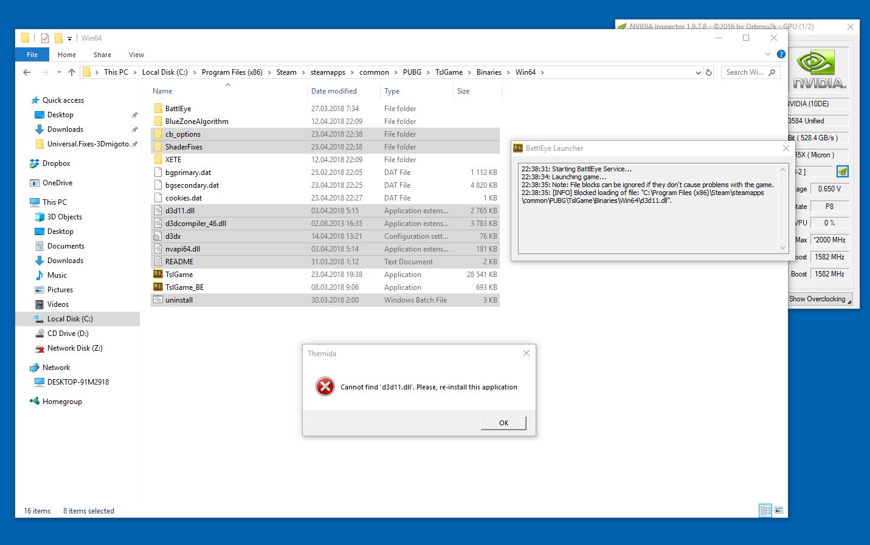Open the Quick Access Toolbar customize dropdown

click(x=69, y=38)
